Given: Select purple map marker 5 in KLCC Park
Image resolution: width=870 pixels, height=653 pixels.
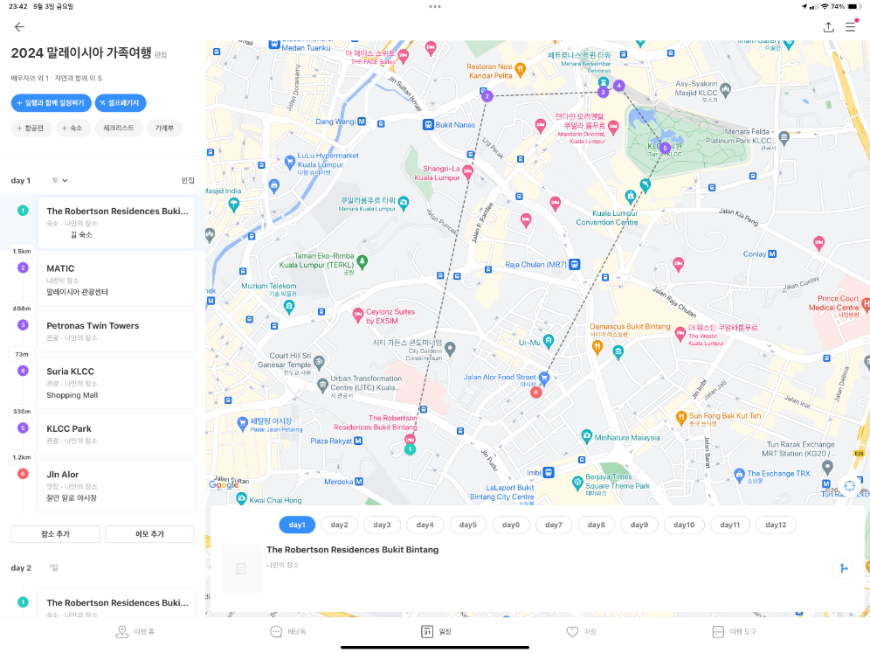Looking at the screenshot, I should tap(665, 149).
